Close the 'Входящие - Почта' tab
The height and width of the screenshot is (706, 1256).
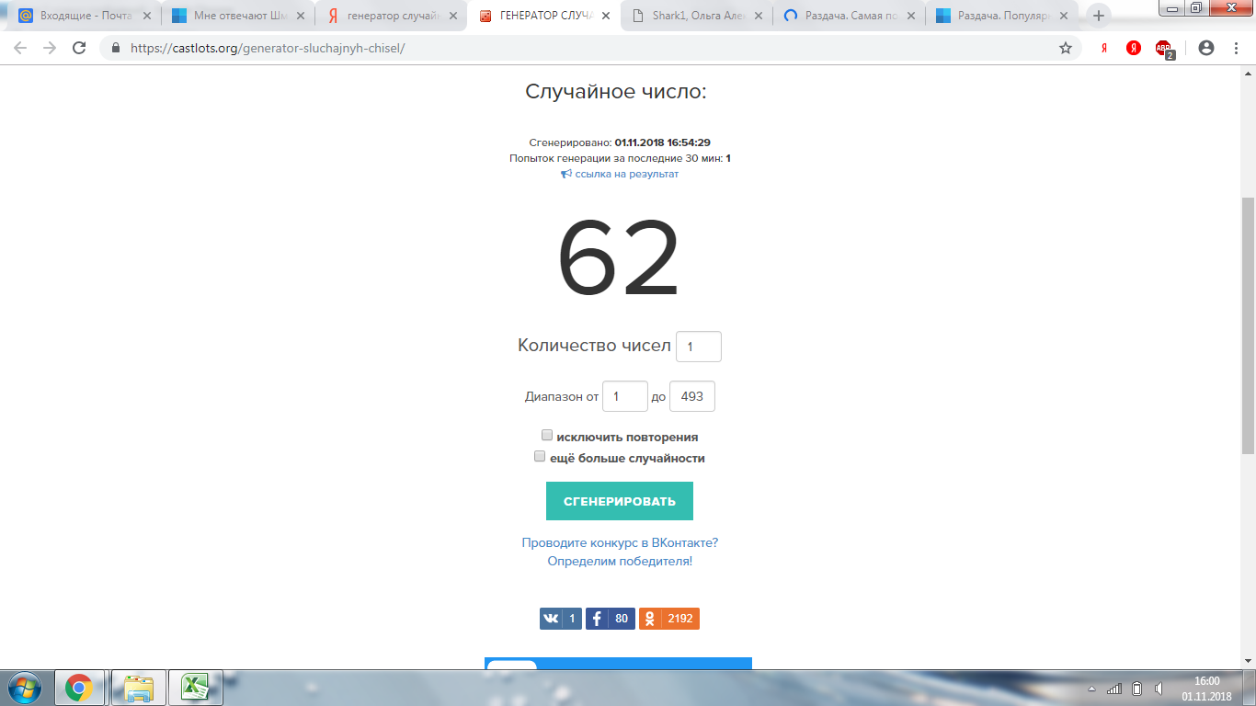coord(147,16)
